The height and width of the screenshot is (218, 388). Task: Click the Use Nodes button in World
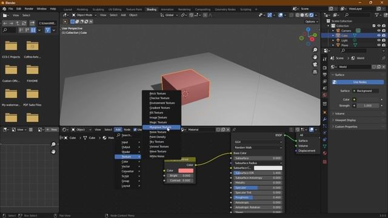(x=358, y=82)
